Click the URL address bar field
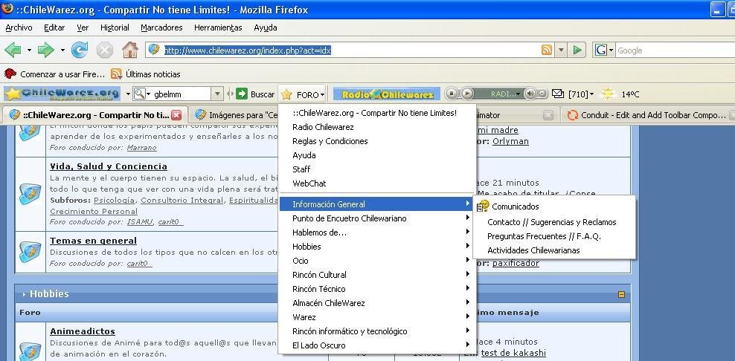The height and width of the screenshot is (361, 735). click(x=349, y=50)
